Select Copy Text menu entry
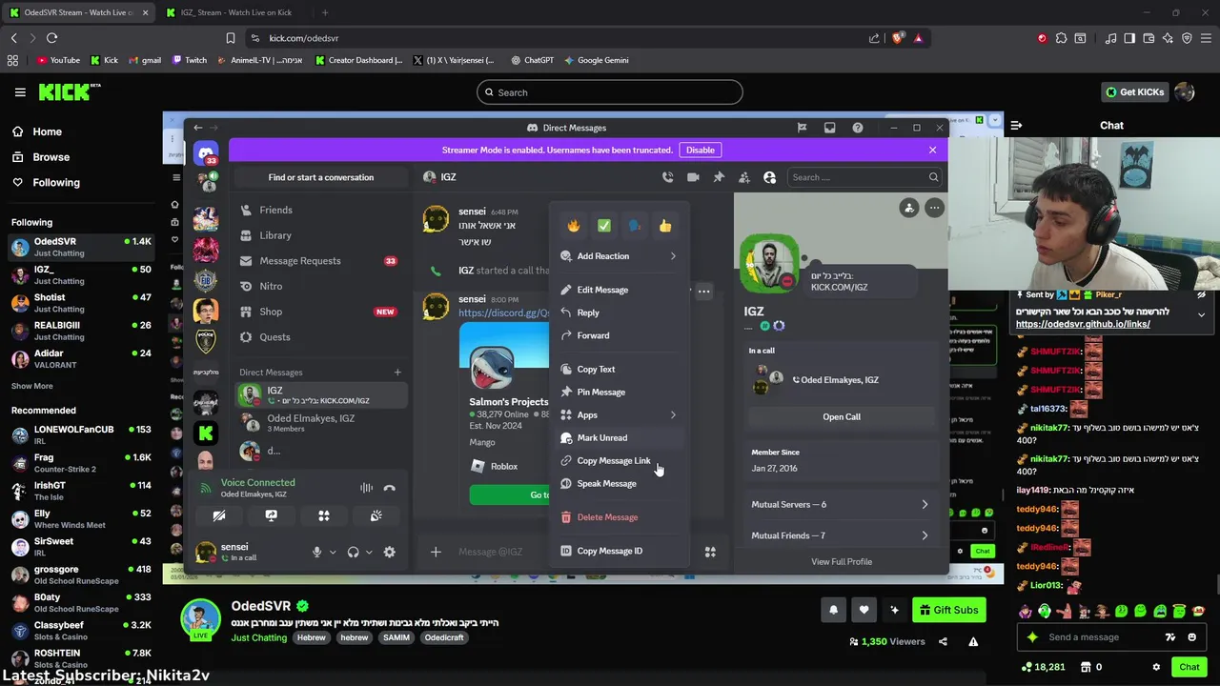The height and width of the screenshot is (686, 1220). (618, 370)
